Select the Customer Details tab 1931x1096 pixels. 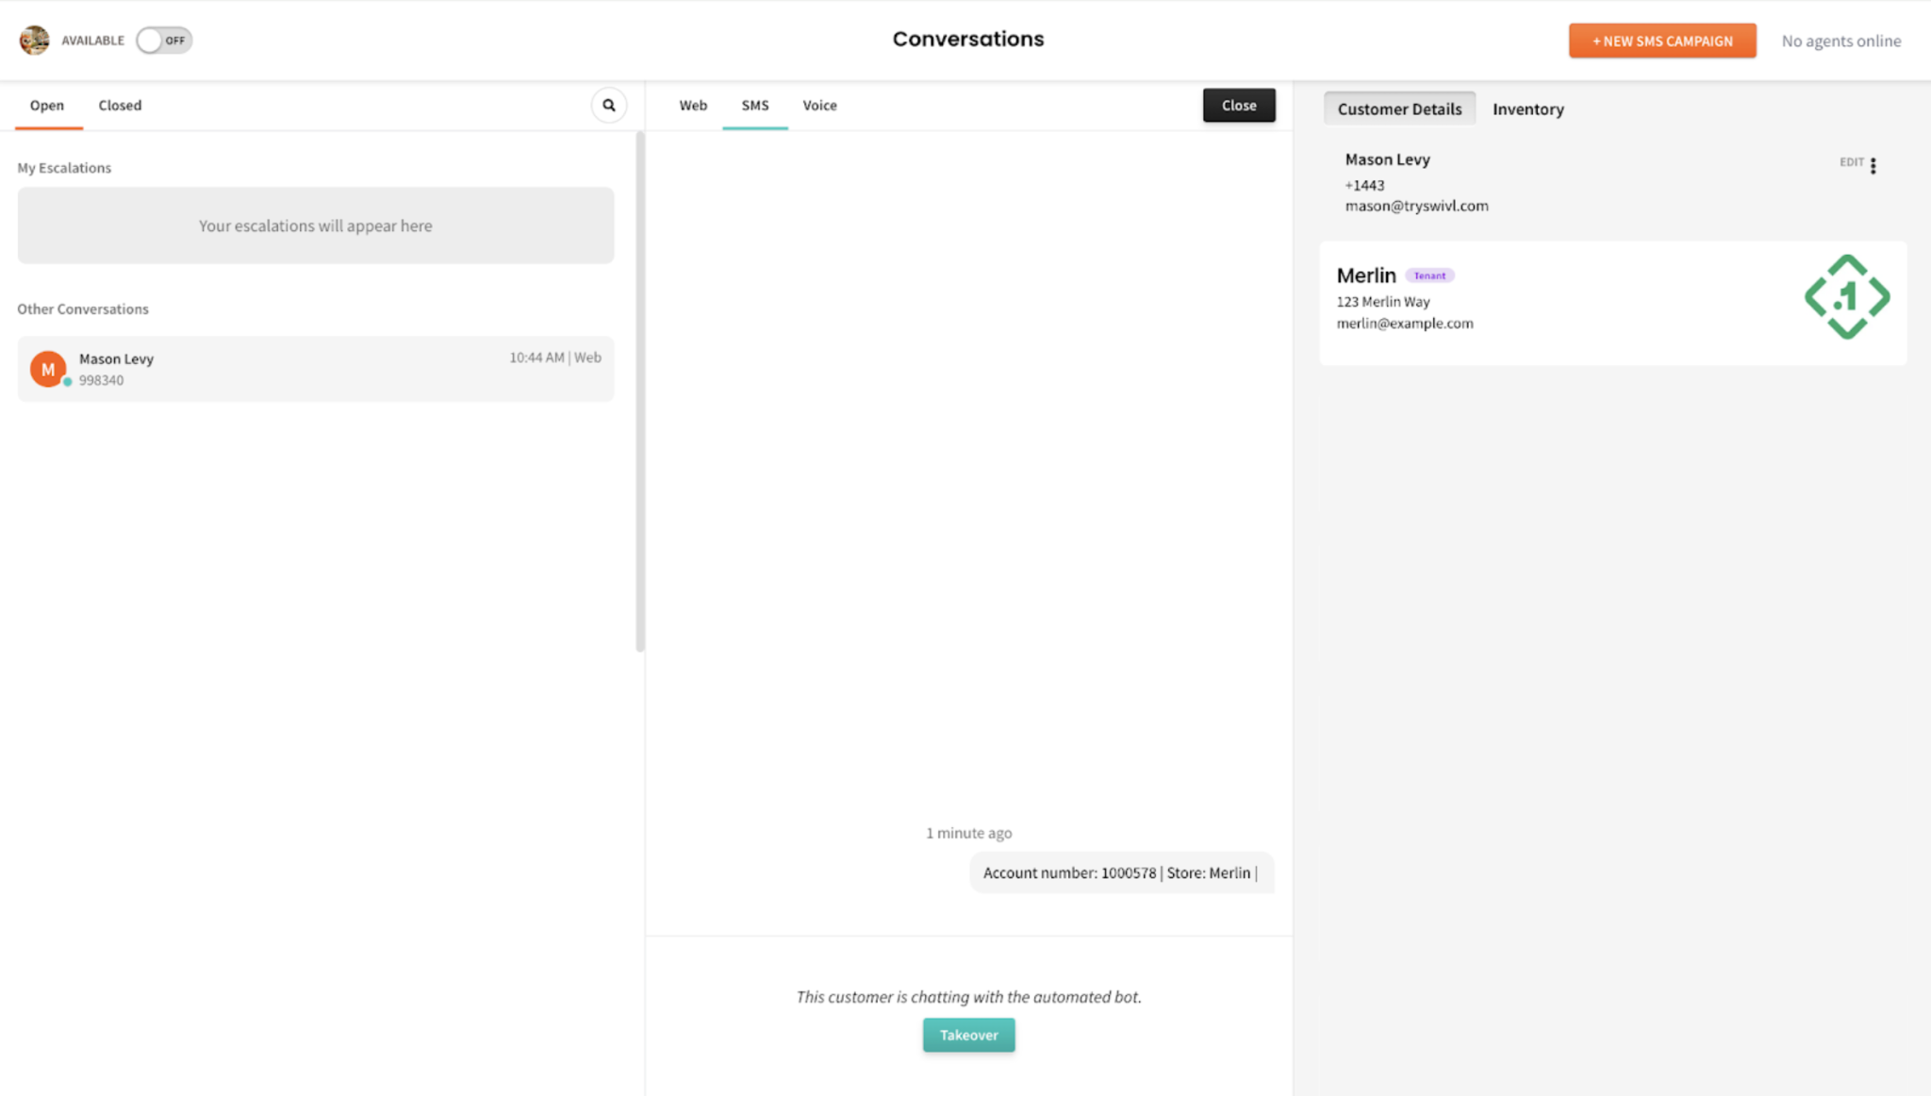pos(1399,109)
